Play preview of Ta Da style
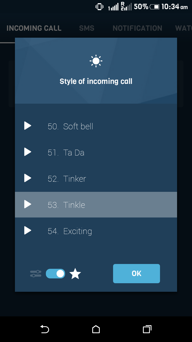This screenshot has width=192, height=342. pos(28,152)
